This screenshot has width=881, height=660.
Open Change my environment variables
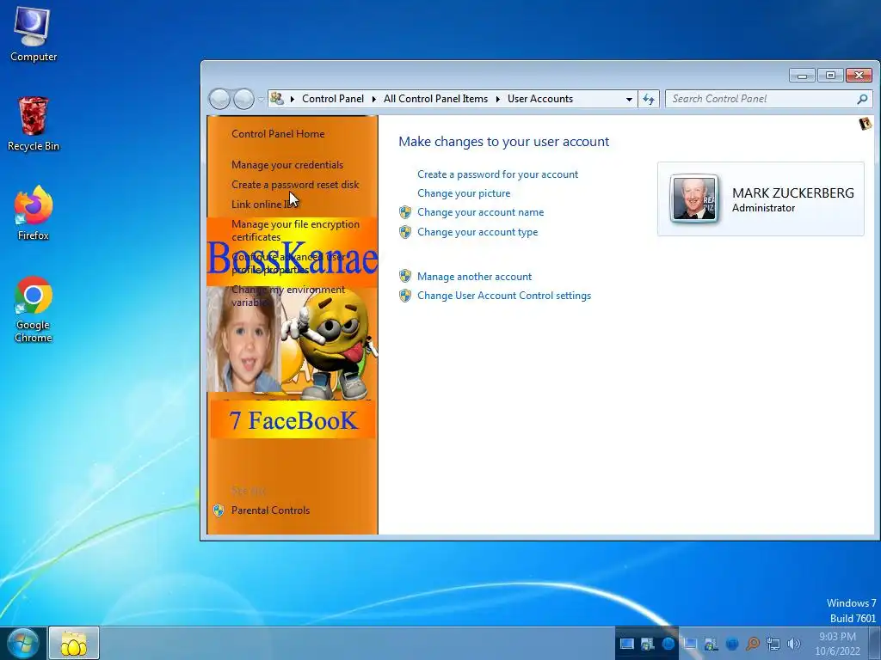288,296
